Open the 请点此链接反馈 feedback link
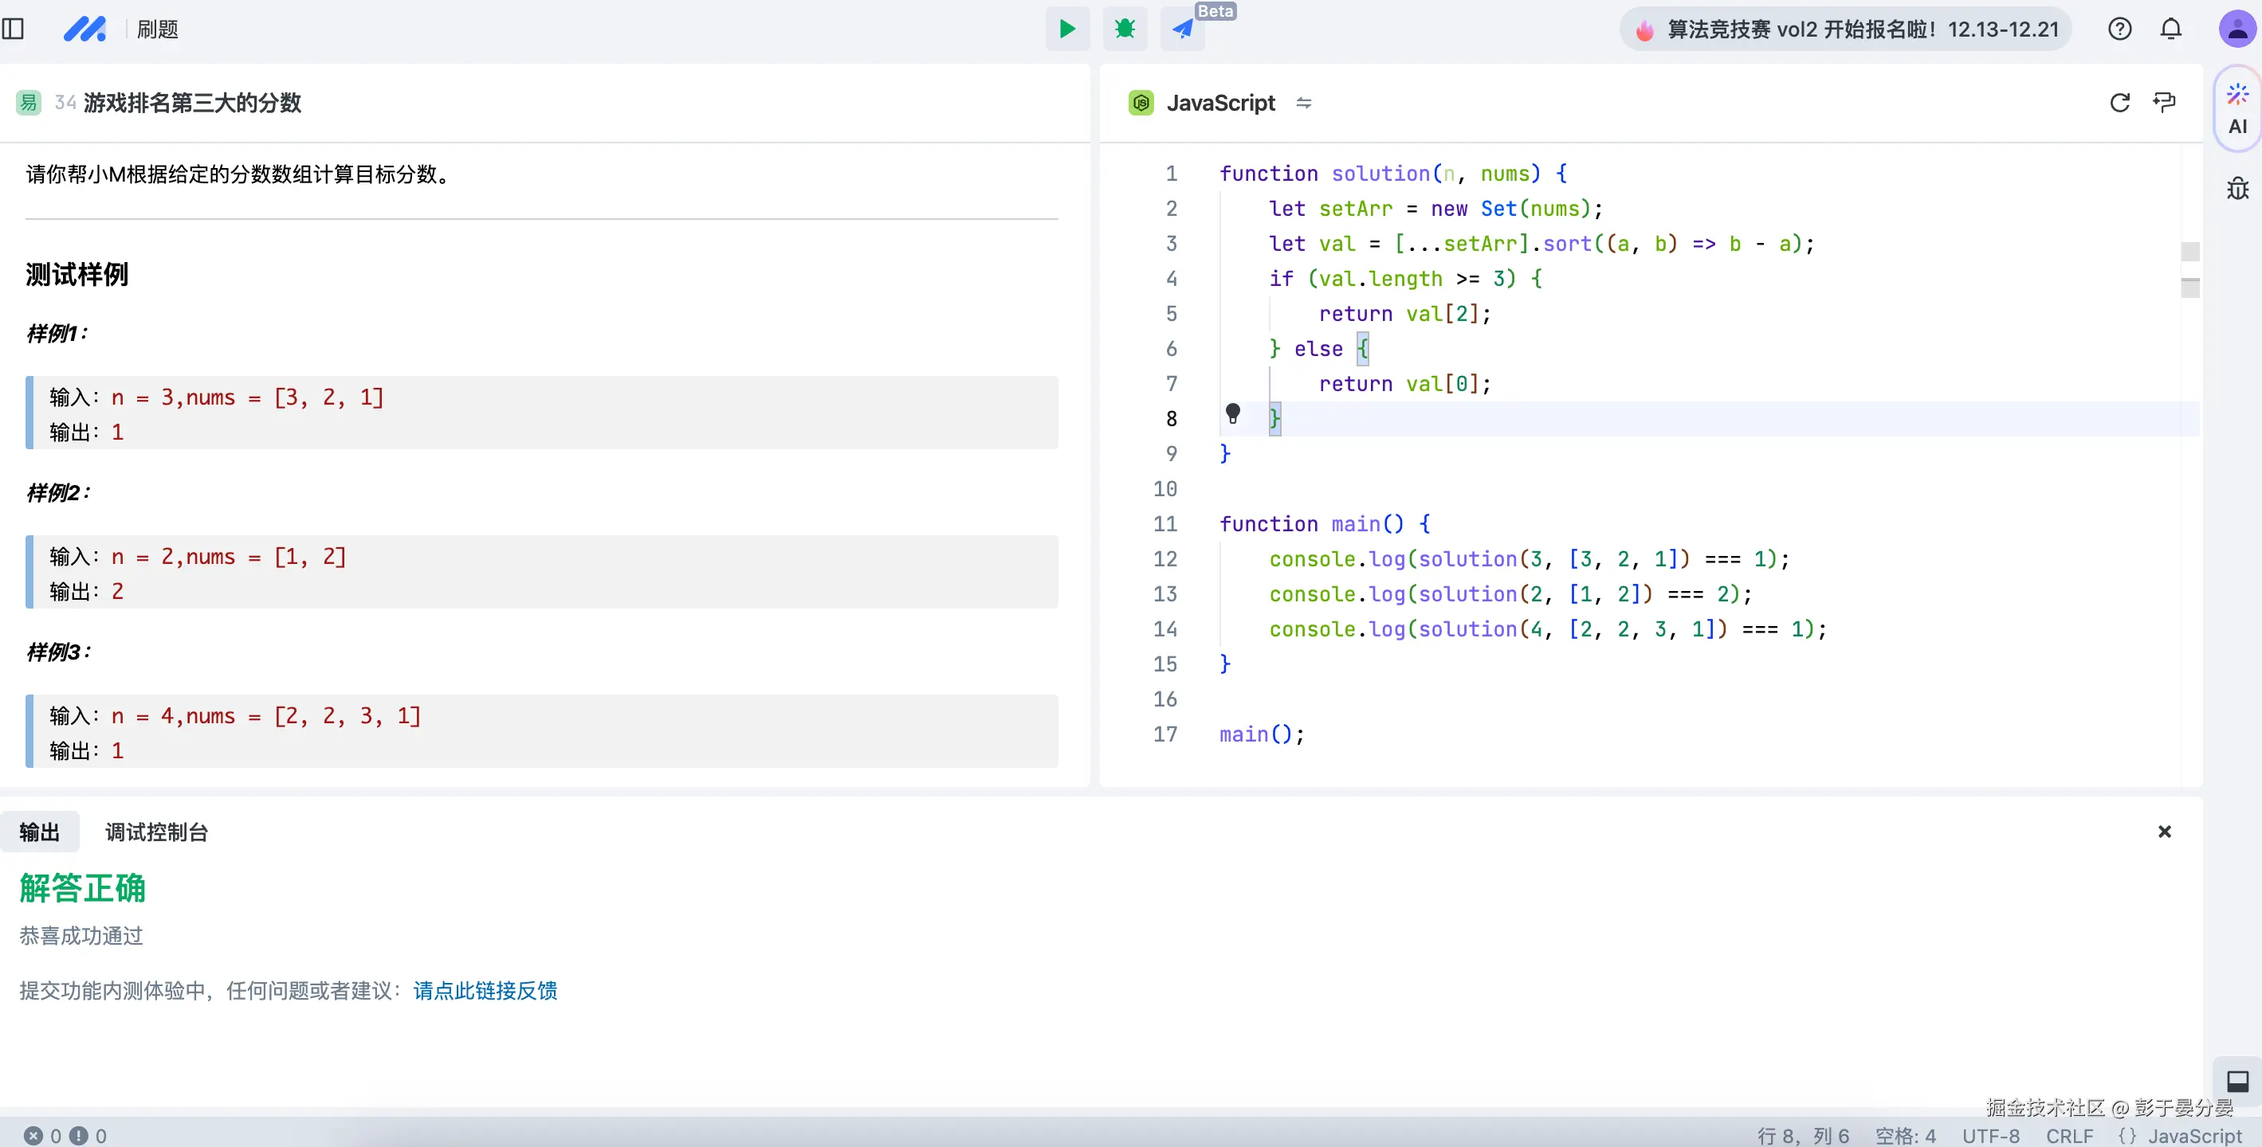 click(x=485, y=990)
